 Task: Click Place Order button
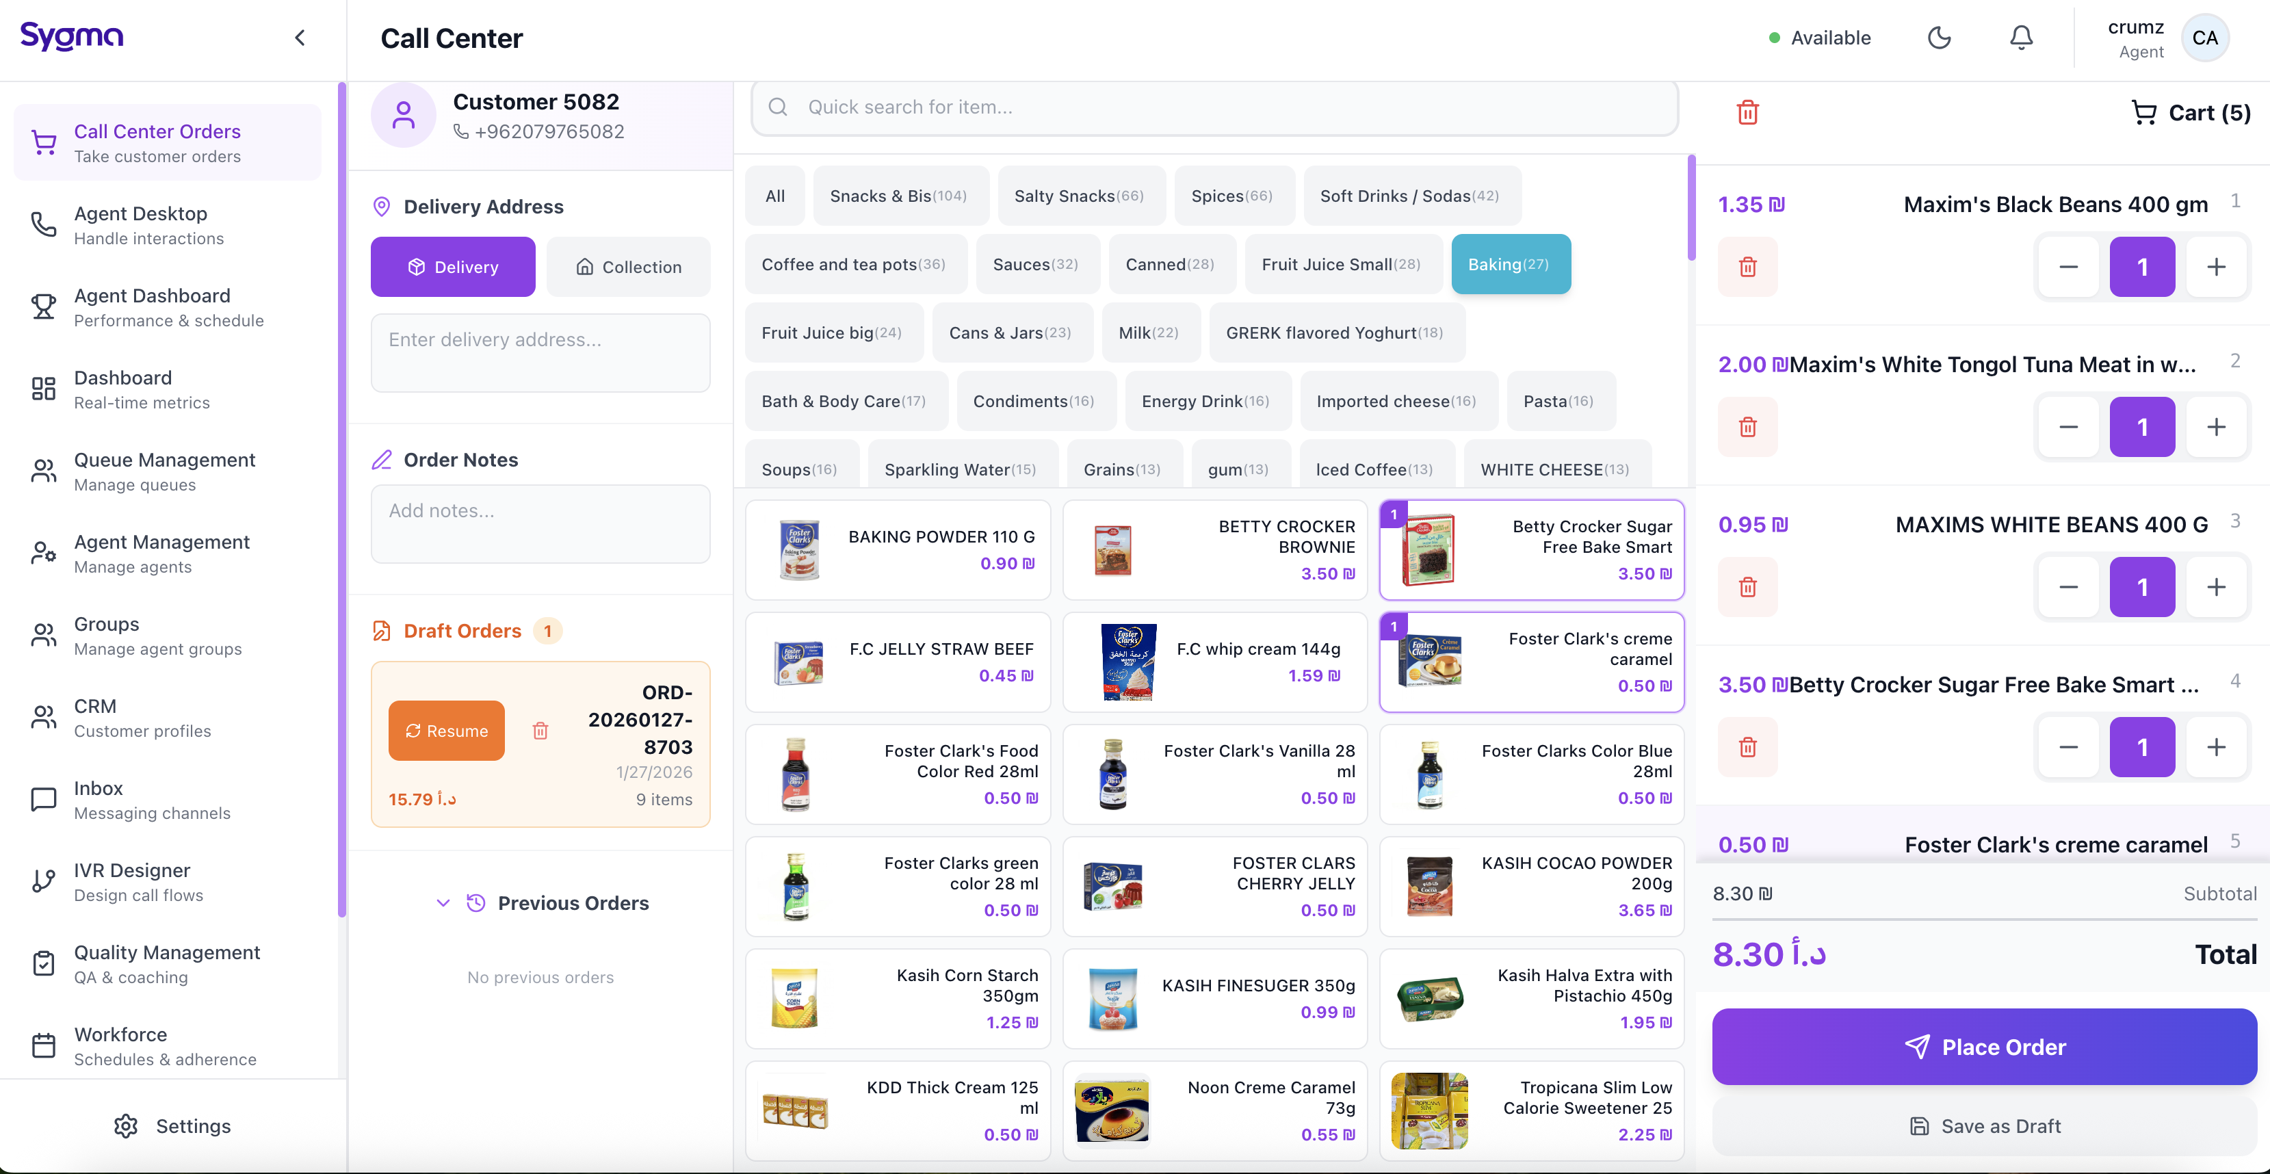(x=1983, y=1046)
